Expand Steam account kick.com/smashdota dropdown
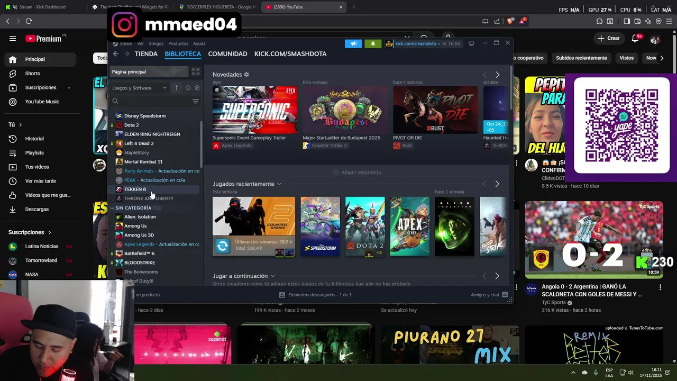677x381 pixels. pyautogui.click(x=439, y=43)
